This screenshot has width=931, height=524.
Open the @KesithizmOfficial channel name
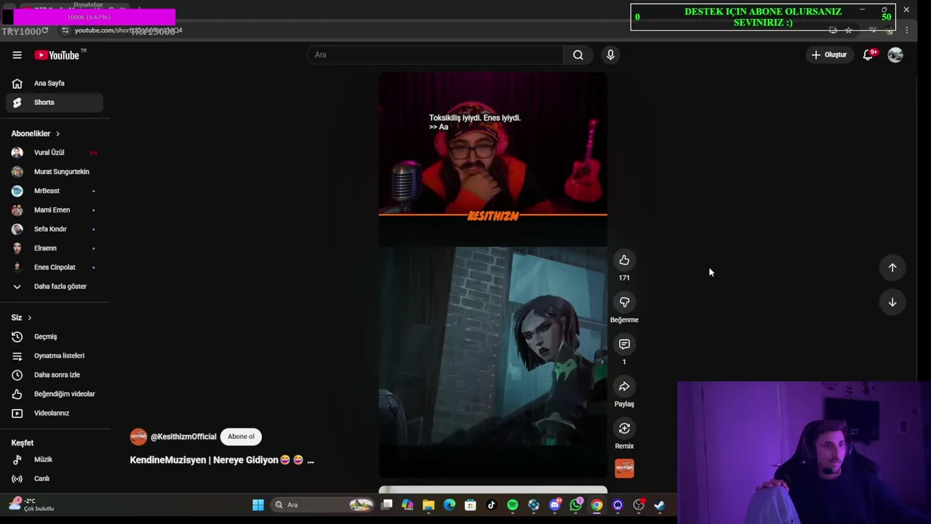pos(183,437)
